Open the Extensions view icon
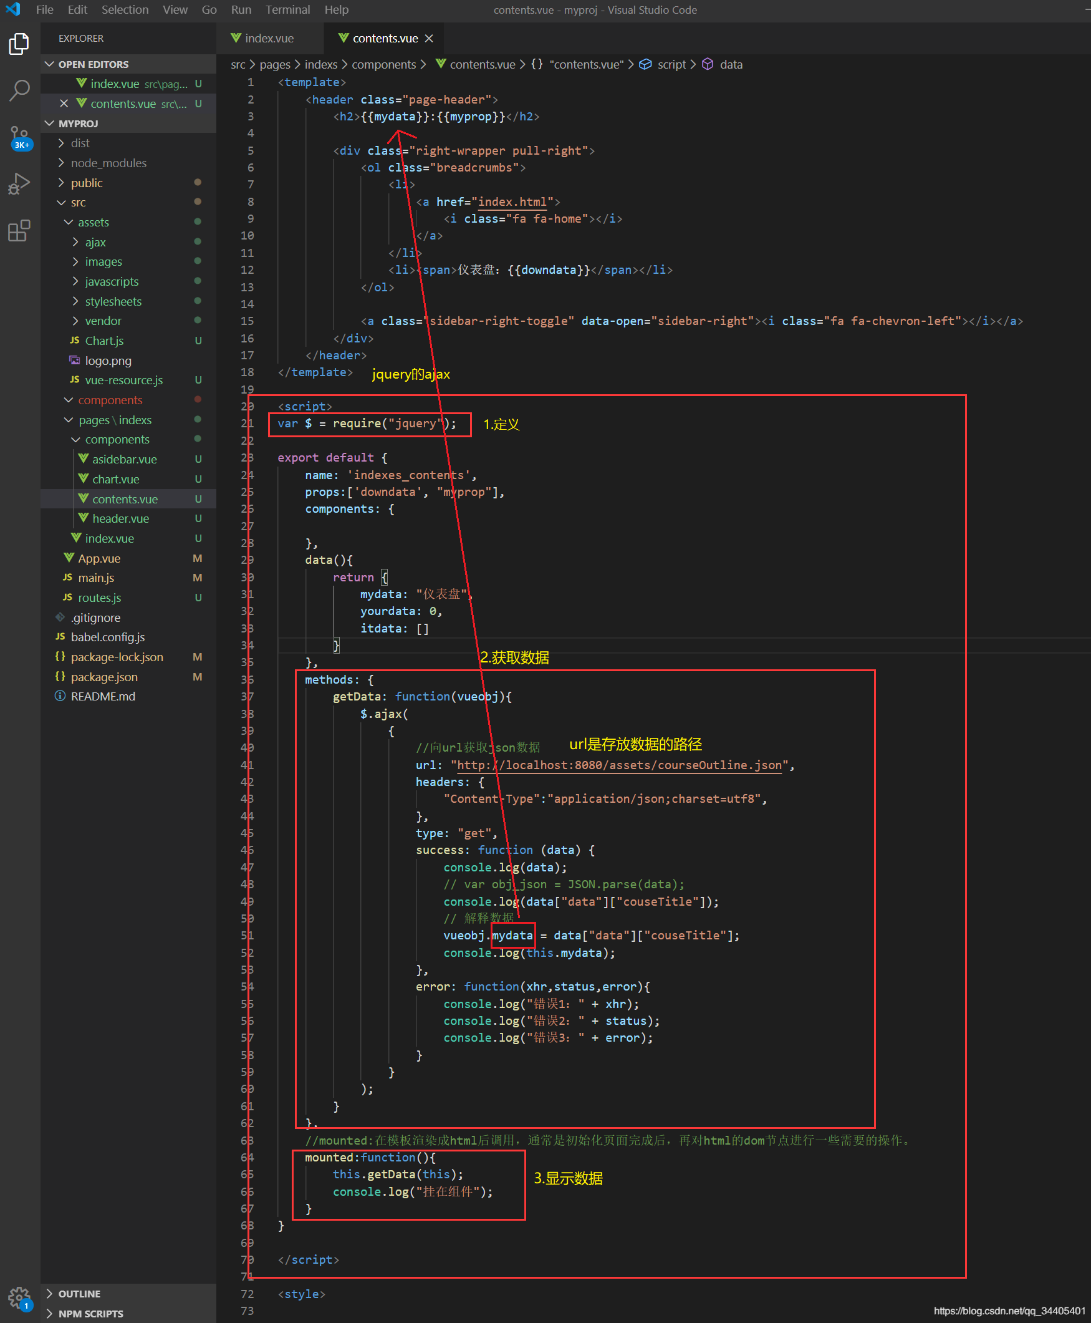The image size is (1091, 1323). (19, 230)
